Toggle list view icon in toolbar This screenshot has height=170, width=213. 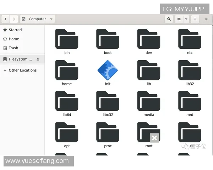point(179,19)
